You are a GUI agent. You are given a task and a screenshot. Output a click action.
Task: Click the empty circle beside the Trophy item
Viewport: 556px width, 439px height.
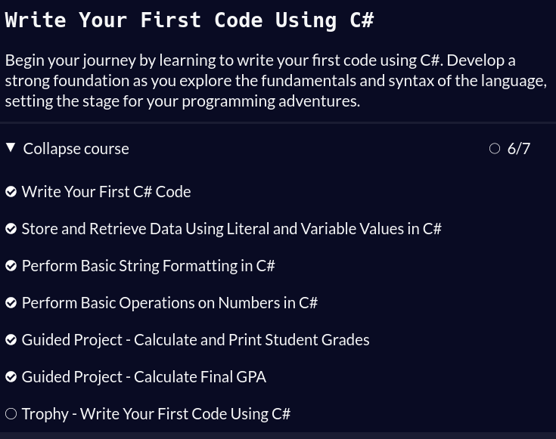click(x=11, y=414)
